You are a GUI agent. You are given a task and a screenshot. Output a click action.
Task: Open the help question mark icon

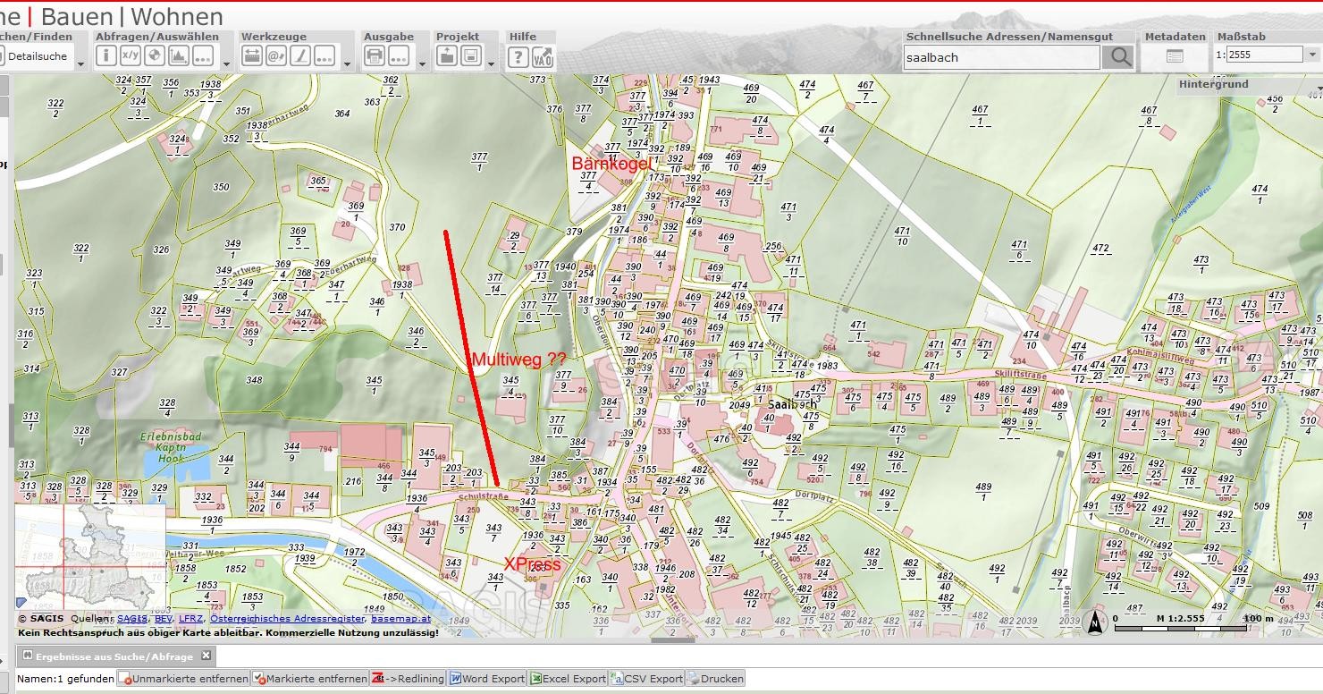click(518, 57)
